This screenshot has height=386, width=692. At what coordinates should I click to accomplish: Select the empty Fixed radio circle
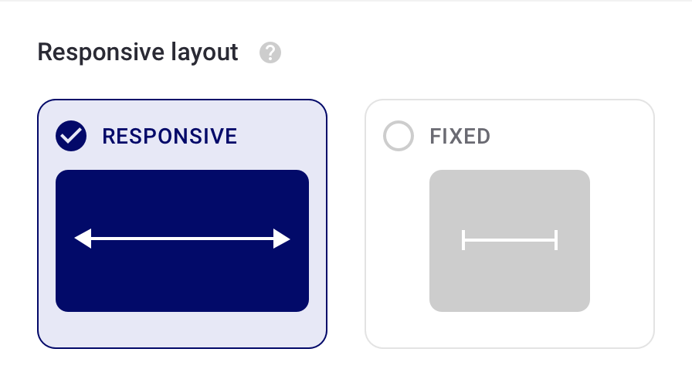click(x=399, y=137)
